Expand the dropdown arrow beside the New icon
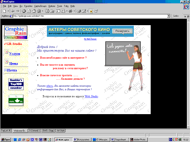Image resolution: width=190 pixels, height=142 pixels. coord(8,11)
